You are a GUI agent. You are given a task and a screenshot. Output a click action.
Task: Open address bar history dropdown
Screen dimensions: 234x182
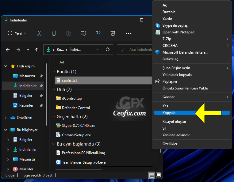(x=98, y=49)
